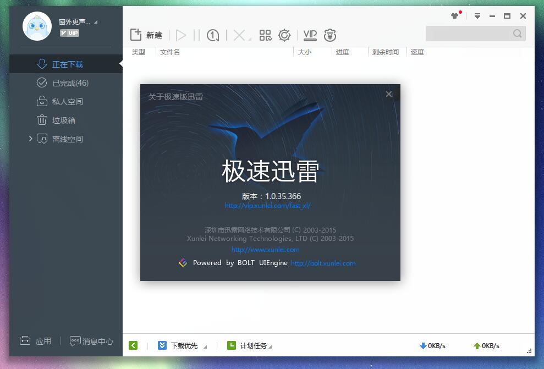The image size is (544, 369).
Task: Sort by the 进度 column header
Action: tap(342, 52)
